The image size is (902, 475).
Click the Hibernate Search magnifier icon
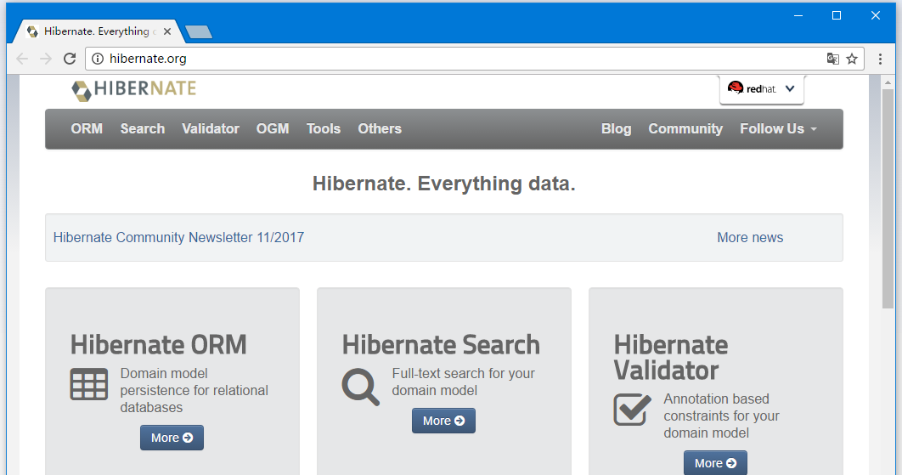(361, 387)
